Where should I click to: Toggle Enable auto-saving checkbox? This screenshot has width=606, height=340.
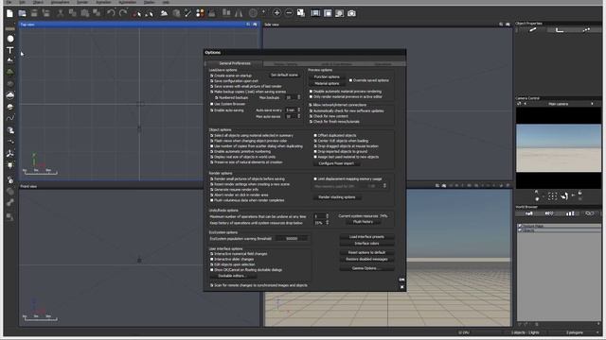(x=212, y=110)
